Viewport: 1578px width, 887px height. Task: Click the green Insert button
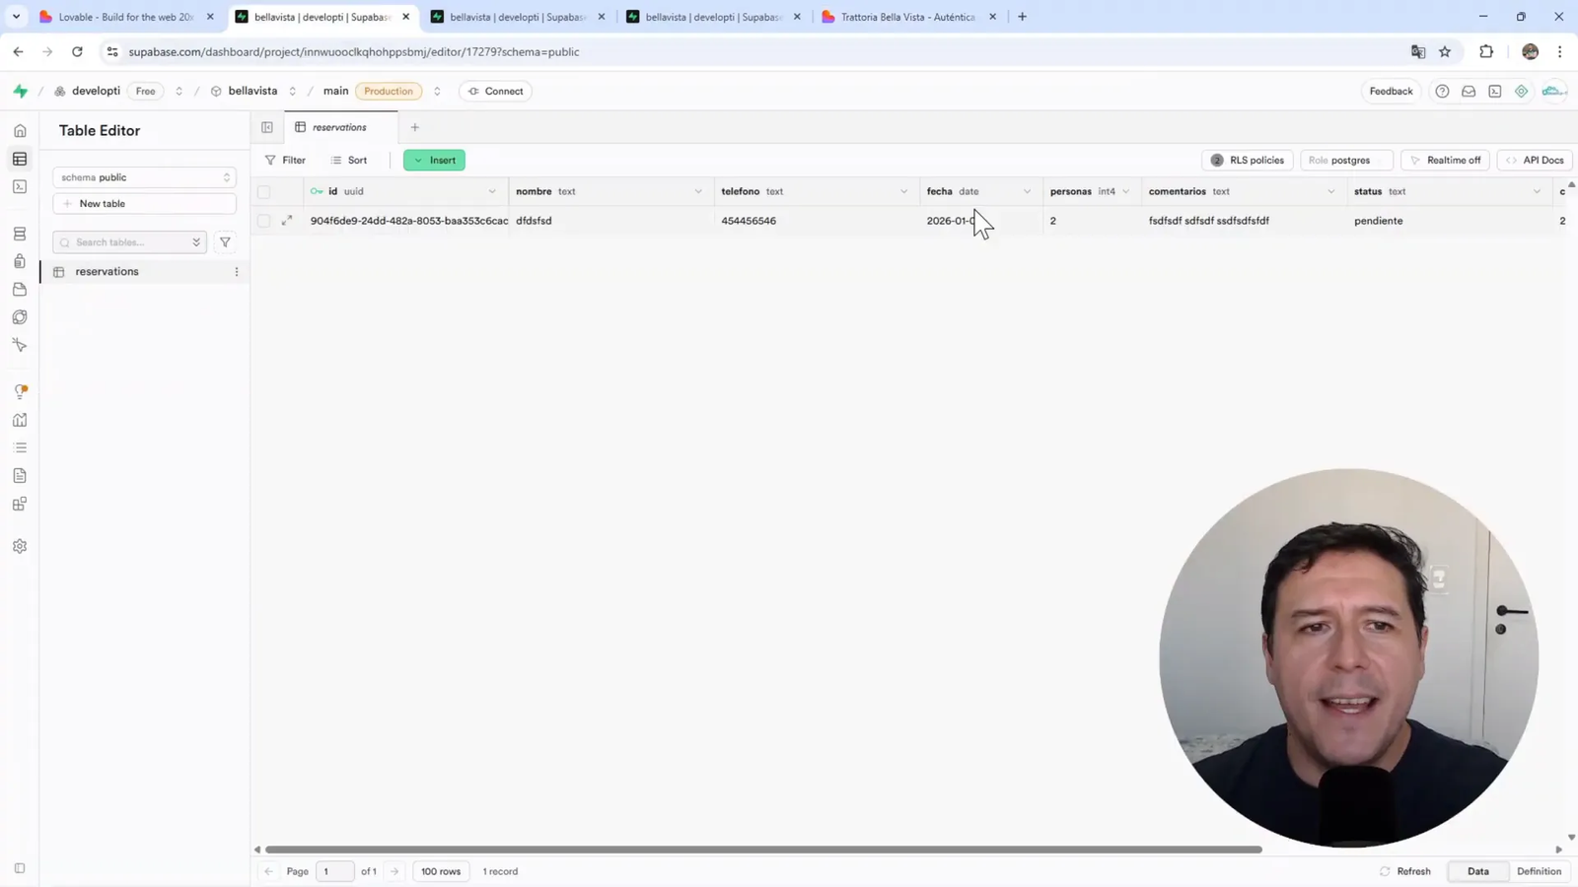coord(434,160)
